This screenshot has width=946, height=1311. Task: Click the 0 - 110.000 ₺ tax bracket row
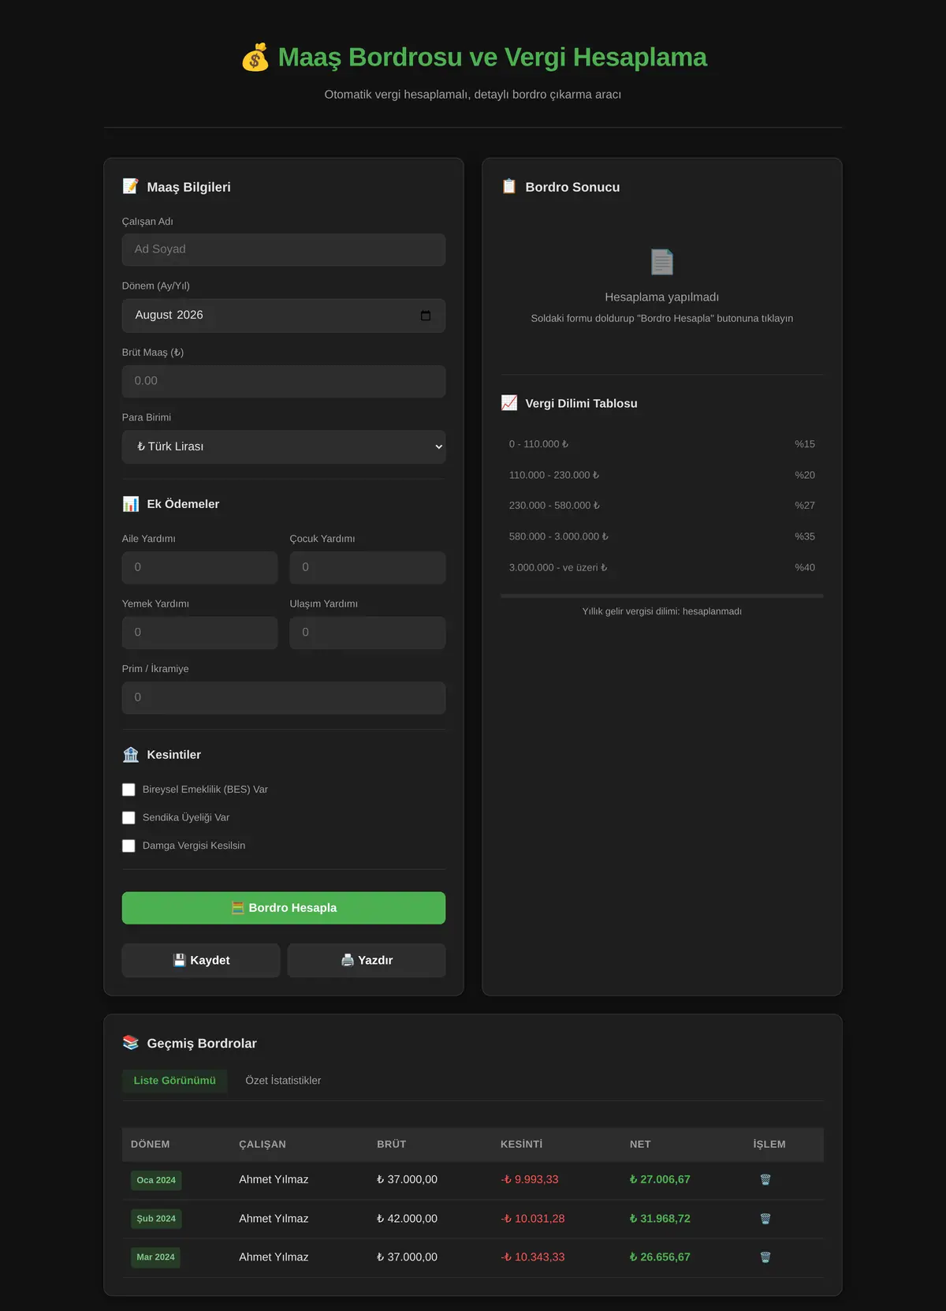point(662,444)
